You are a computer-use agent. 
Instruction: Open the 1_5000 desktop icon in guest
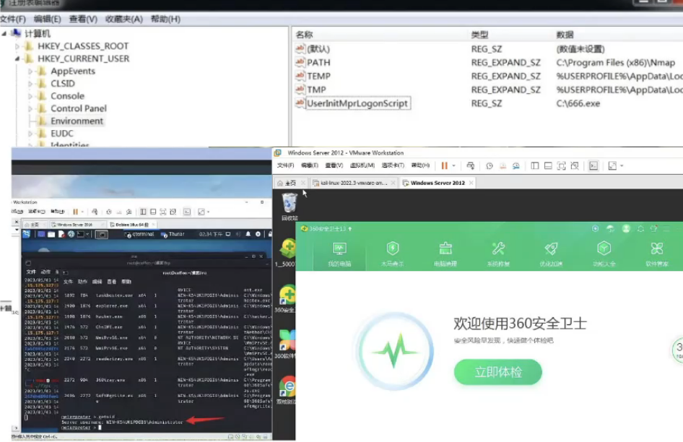coord(286,253)
